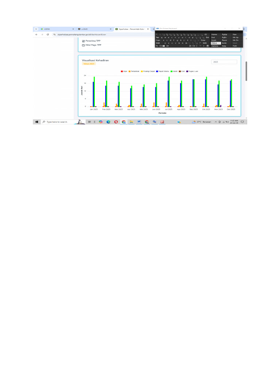Toggle Pulang Cepat series in legend
This screenshot has width=280, height=374.
tap(148, 71)
